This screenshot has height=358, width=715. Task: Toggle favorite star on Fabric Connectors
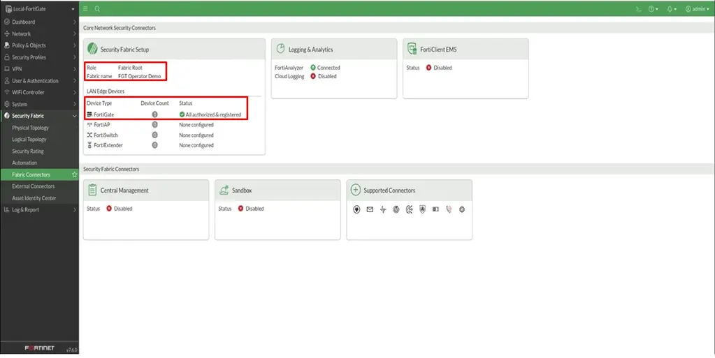click(74, 174)
